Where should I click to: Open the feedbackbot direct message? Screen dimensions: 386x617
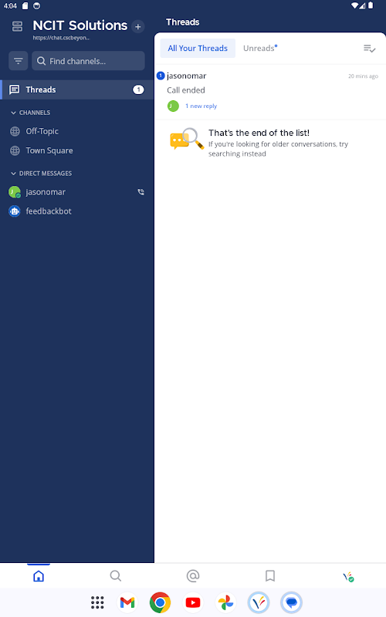point(77,211)
